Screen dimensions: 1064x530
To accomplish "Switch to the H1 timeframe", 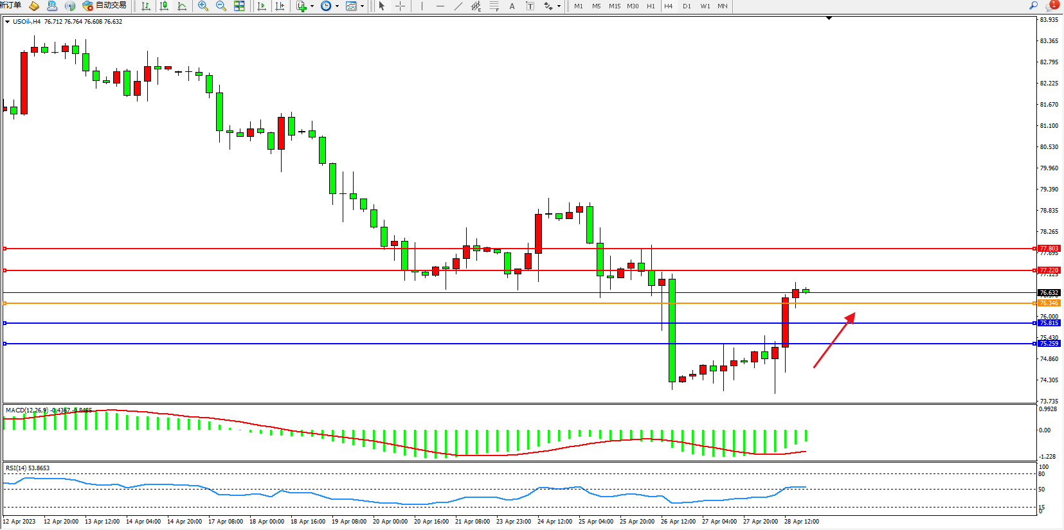I will (x=651, y=6).
